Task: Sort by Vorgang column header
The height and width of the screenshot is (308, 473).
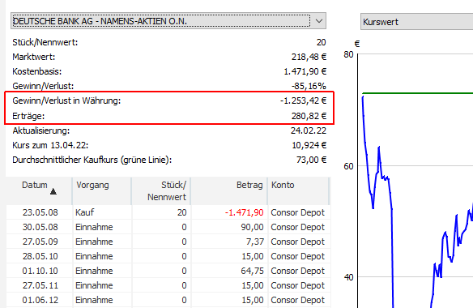Action: (102, 190)
